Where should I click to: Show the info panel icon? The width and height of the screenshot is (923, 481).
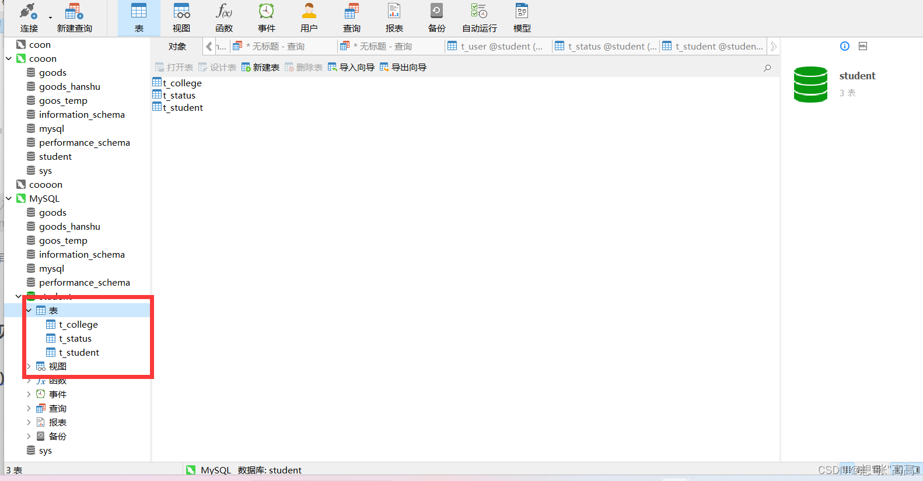pos(845,46)
